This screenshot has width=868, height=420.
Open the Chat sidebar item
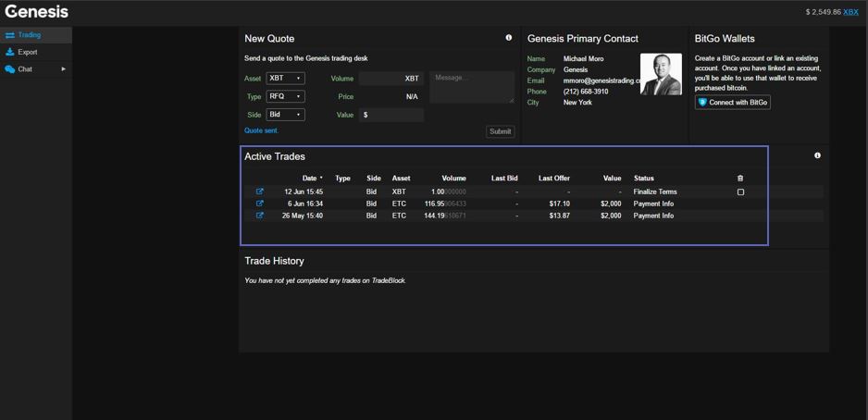[x=36, y=69]
